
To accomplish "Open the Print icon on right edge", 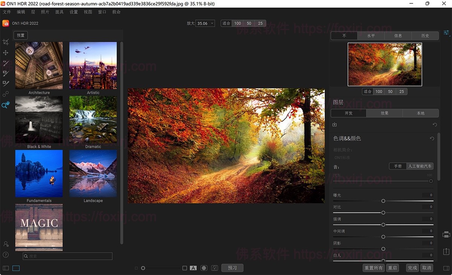I will coord(446,234).
